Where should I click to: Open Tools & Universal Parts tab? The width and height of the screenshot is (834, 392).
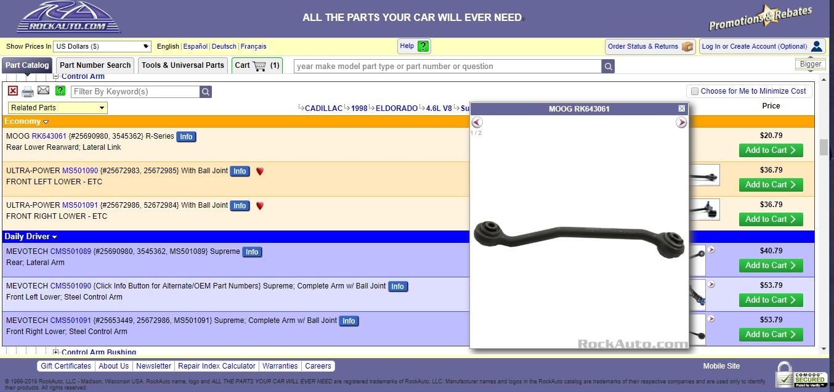coord(183,65)
